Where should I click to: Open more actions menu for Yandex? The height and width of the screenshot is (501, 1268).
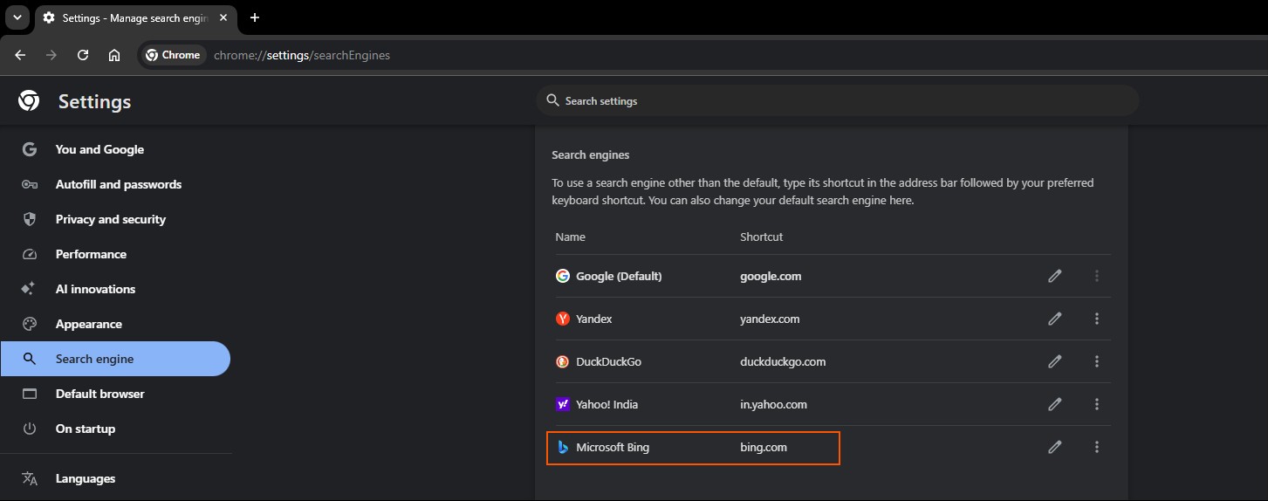pyautogui.click(x=1097, y=319)
